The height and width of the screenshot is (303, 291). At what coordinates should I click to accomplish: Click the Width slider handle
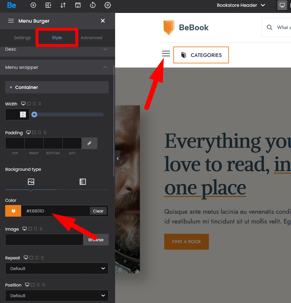tap(34, 114)
